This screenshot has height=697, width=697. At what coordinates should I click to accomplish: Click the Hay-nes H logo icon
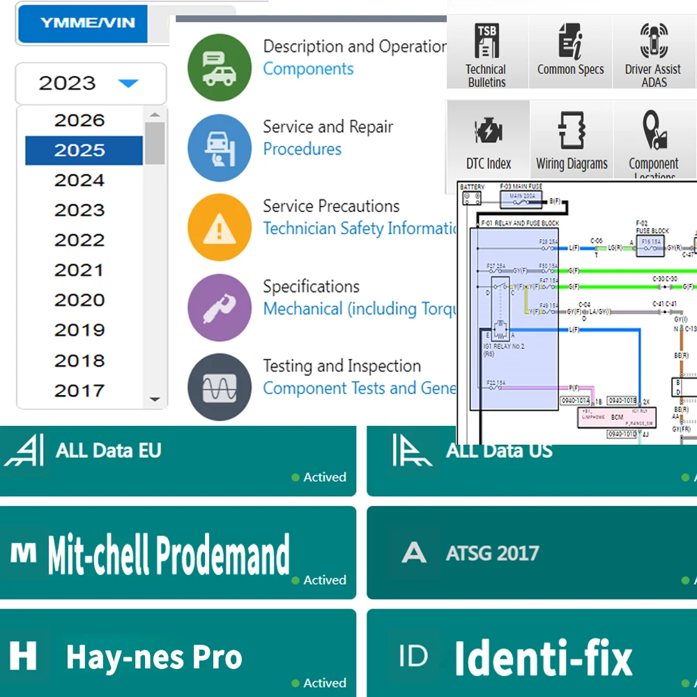(23, 656)
